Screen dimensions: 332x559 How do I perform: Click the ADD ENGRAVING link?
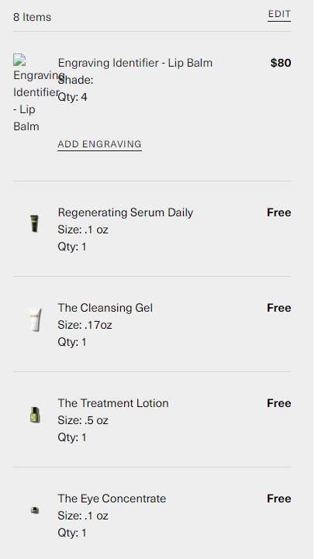point(99,144)
